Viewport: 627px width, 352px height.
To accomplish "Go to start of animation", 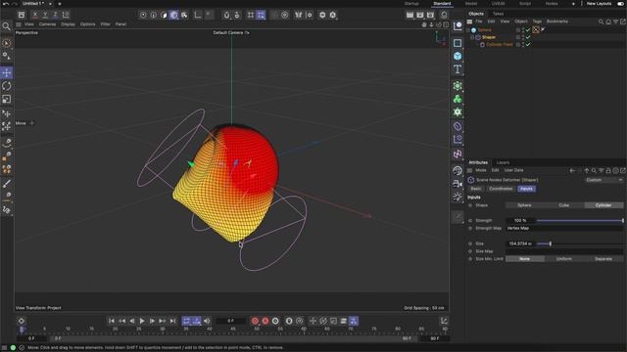I will [112, 321].
